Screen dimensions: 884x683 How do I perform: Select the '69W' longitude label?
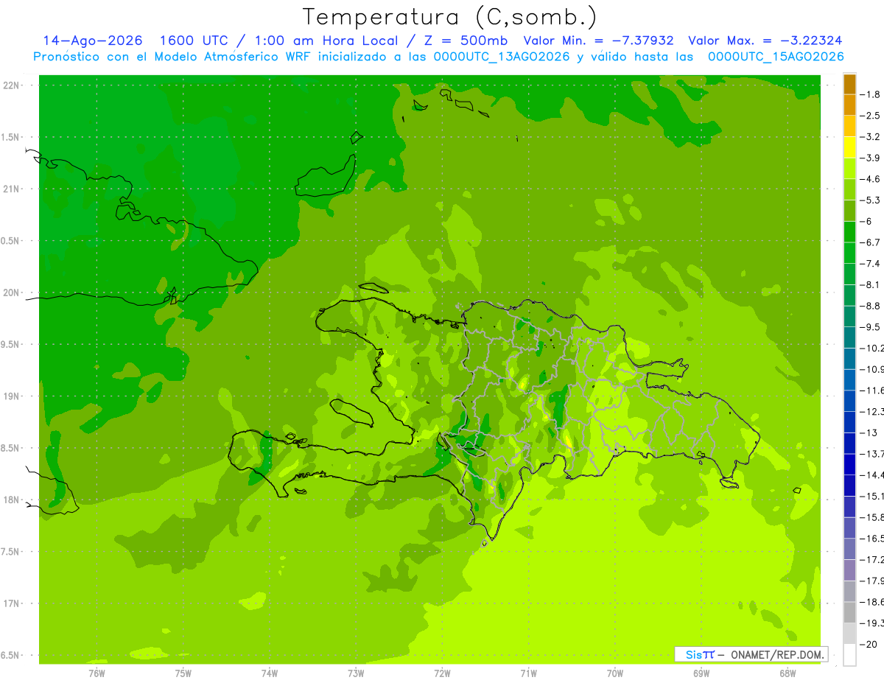[701, 673]
